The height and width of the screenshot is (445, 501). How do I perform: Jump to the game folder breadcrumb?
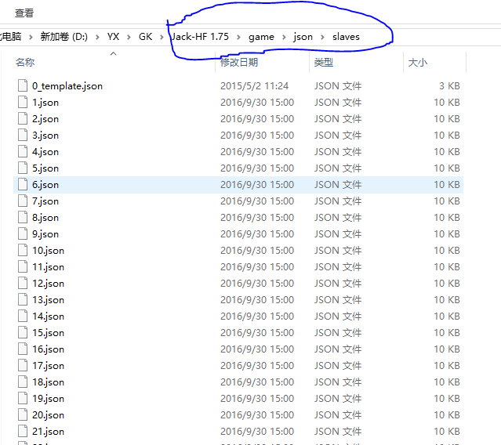(x=261, y=37)
